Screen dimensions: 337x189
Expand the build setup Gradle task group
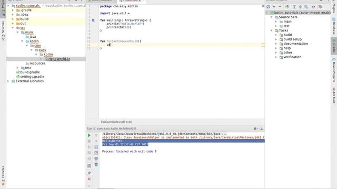click(x=276, y=39)
